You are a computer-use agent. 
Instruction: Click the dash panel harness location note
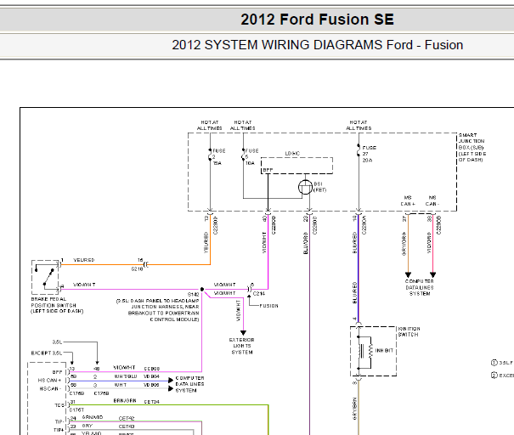[158, 310]
